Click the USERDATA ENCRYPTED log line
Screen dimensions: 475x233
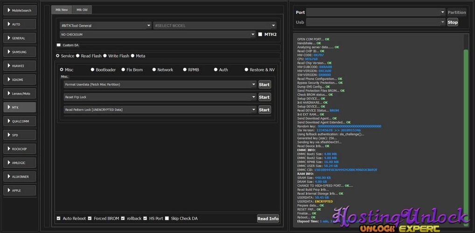tap(315, 201)
